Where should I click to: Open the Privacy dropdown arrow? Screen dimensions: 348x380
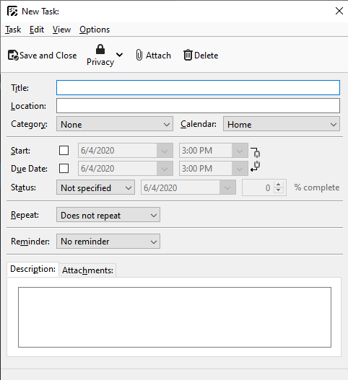point(119,55)
